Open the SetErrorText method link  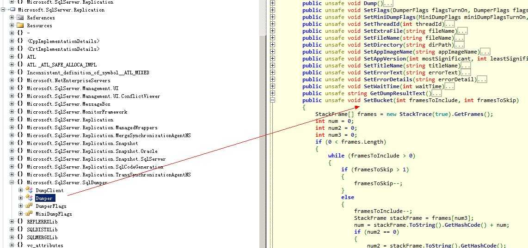click(384, 73)
